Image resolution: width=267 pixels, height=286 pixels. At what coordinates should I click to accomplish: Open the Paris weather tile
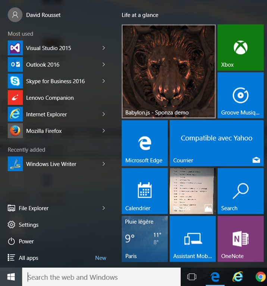[x=145, y=239]
